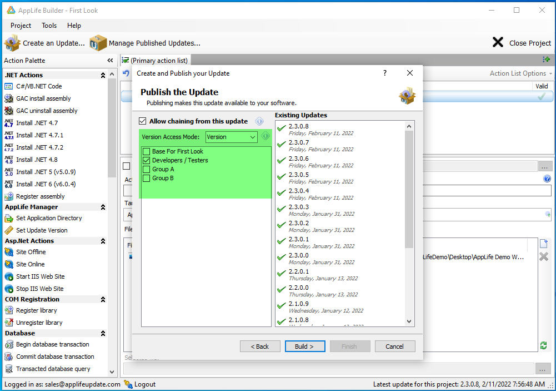Collapse the .NET Actions section
This screenshot has width=556, height=391.
point(103,75)
